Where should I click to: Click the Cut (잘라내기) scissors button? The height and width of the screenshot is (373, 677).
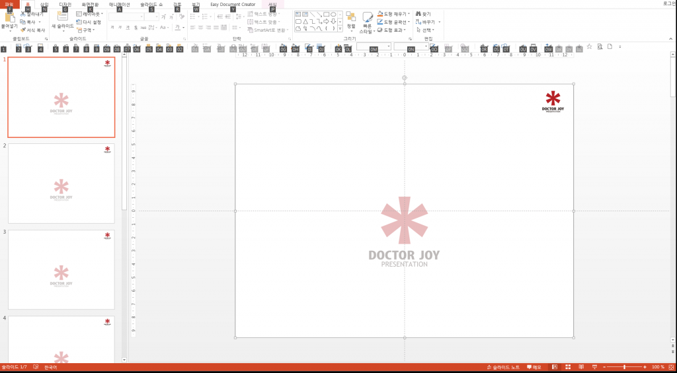(32, 14)
